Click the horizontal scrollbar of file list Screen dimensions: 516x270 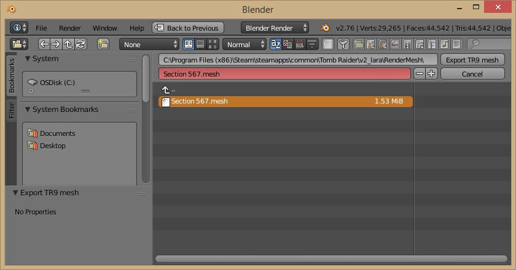(331, 259)
